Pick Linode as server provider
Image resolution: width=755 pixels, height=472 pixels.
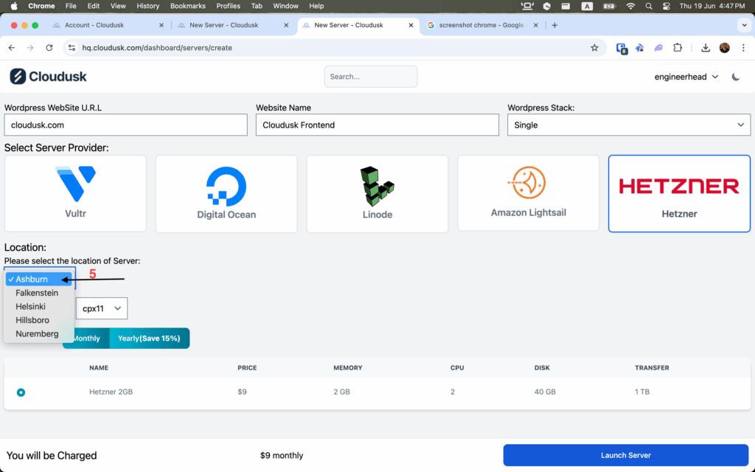(377, 193)
